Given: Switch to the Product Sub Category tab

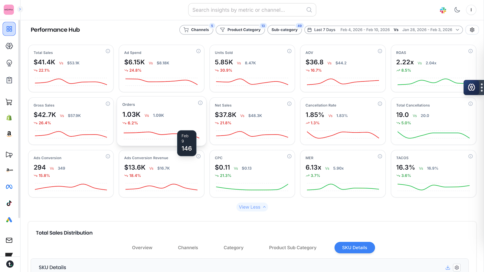Looking at the screenshot, I should tap(292, 248).
